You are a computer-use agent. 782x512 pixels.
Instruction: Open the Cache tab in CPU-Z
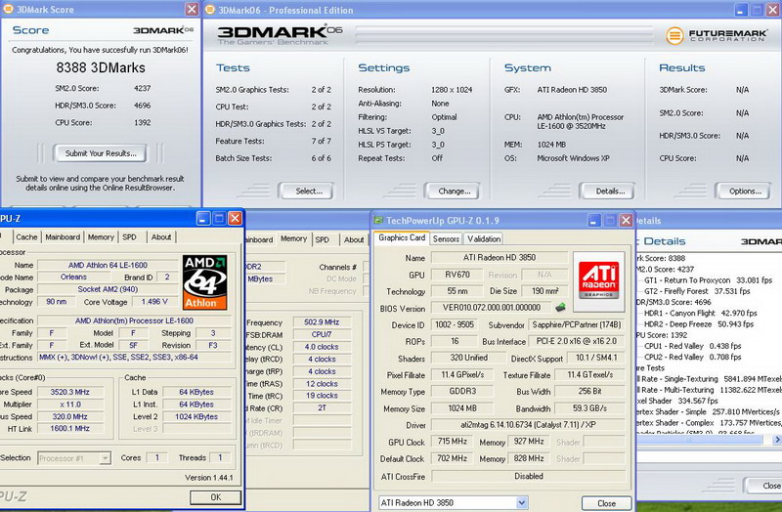[x=26, y=237]
